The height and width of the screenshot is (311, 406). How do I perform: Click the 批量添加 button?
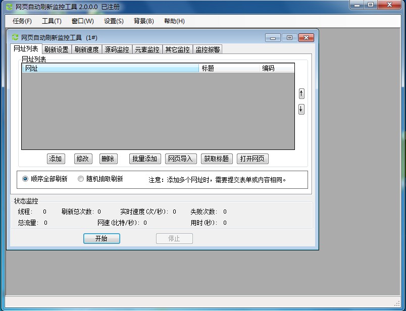coord(145,159)
